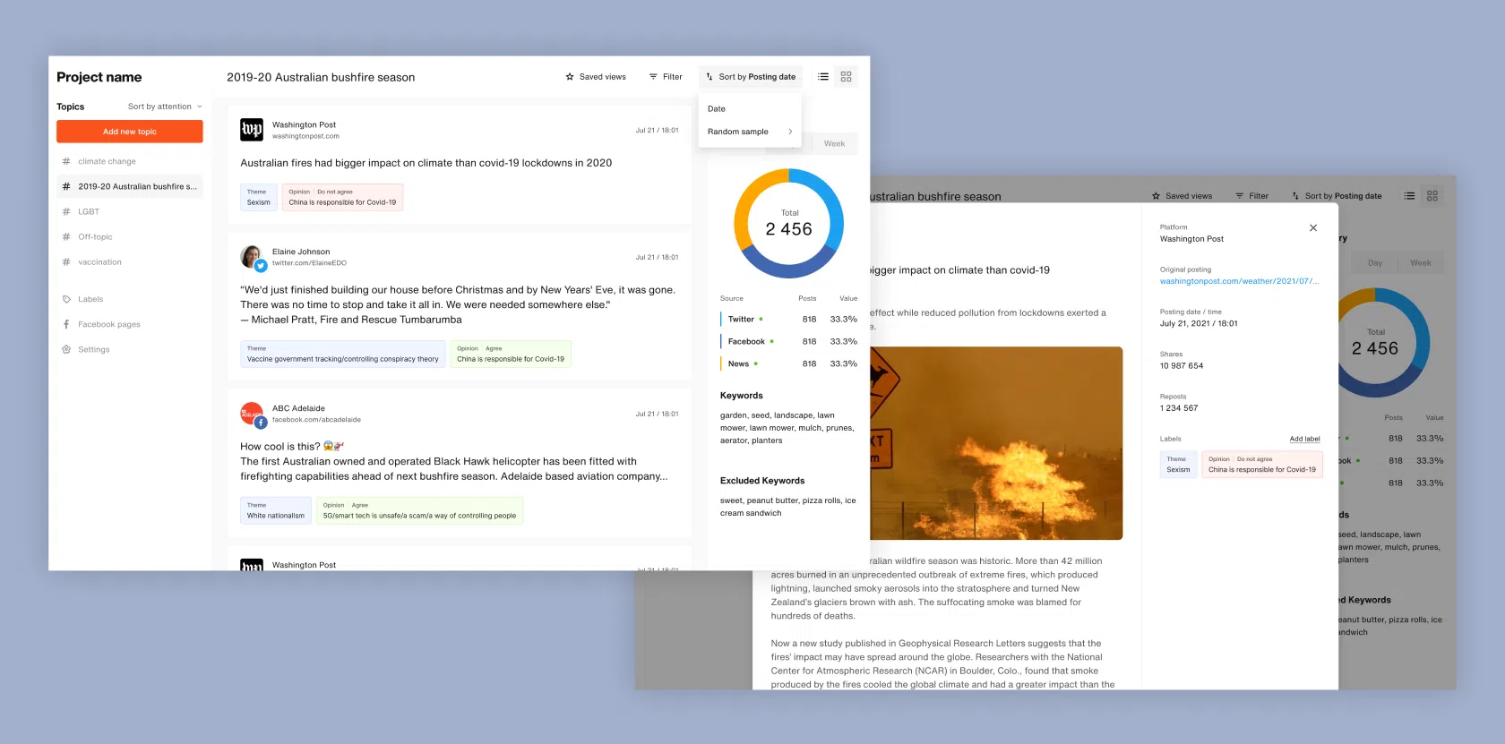1505x744 pixels.
Task: Click the Sexism theme label in detail panel
Action: tap(1178, 465)
